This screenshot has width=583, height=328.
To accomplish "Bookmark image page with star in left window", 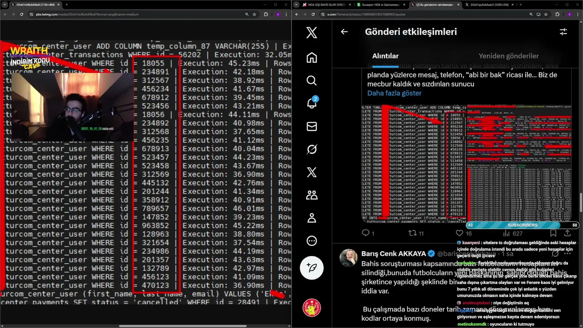I will point(254,14).
